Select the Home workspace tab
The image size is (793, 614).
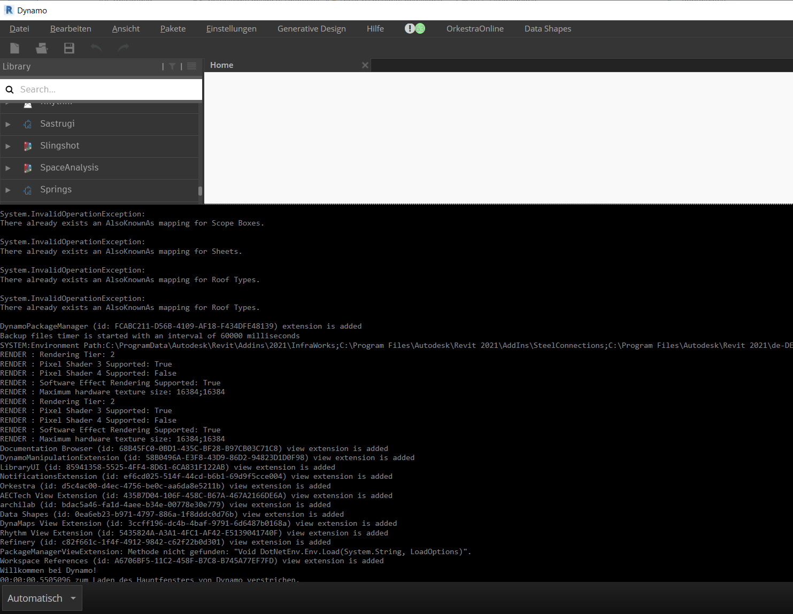221,65
